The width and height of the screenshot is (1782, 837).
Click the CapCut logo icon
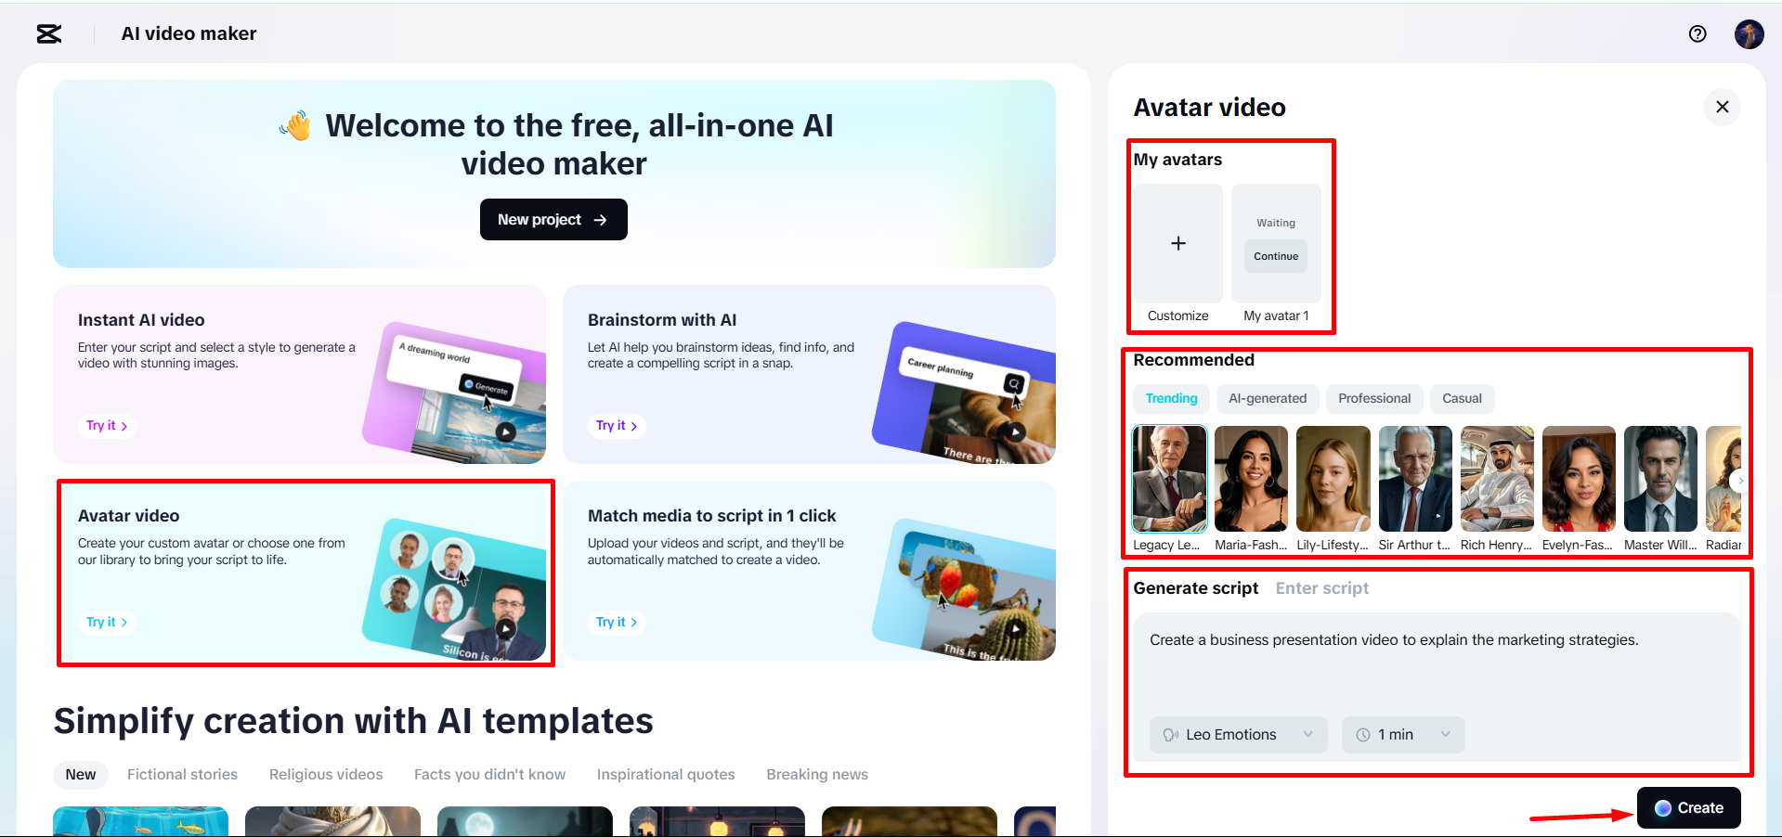(x=47, y=33)
